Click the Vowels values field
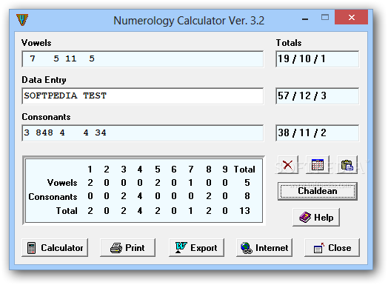This screenshot has height=285, width=388. 142,59
